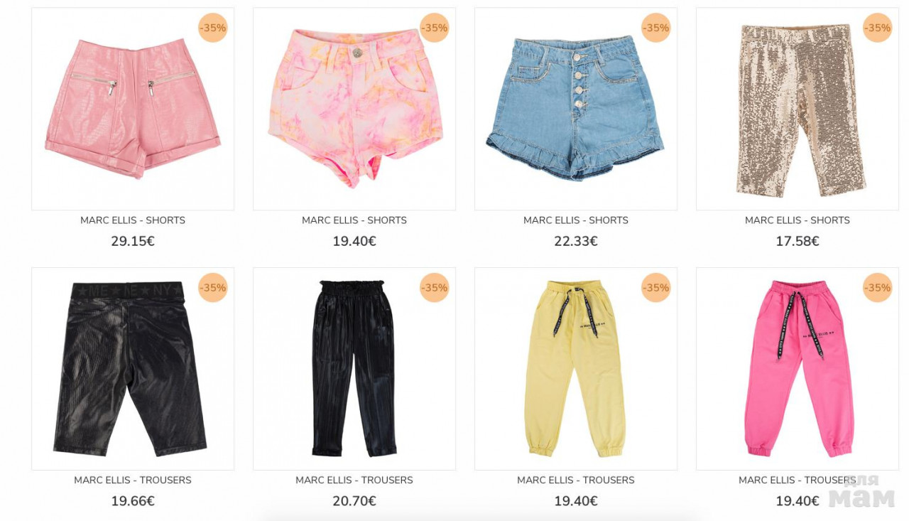Open Marc Ellis Trousers title priced 20.70€
Screen dimensions: 909x521
click(354, 480)
